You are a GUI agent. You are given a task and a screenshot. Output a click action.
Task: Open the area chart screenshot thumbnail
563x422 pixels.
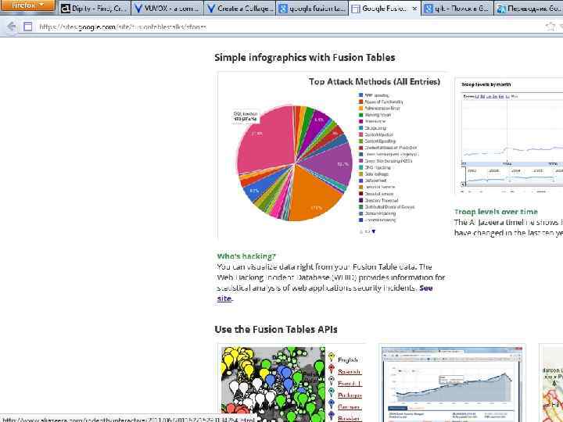(452, 384)
